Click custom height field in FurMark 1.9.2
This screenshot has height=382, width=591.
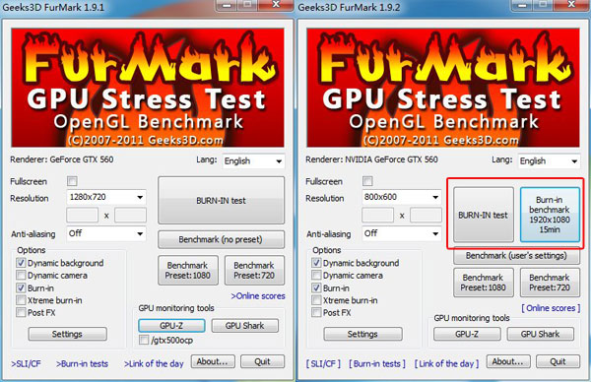[426, 215]
